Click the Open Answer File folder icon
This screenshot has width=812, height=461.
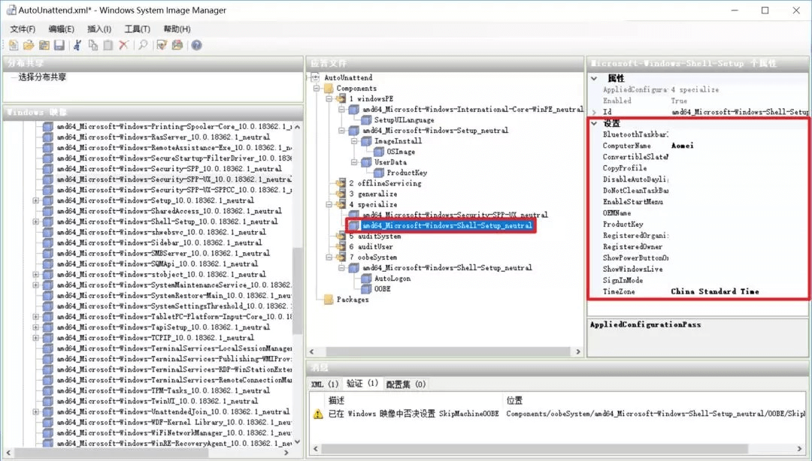[x=29, y=45]
